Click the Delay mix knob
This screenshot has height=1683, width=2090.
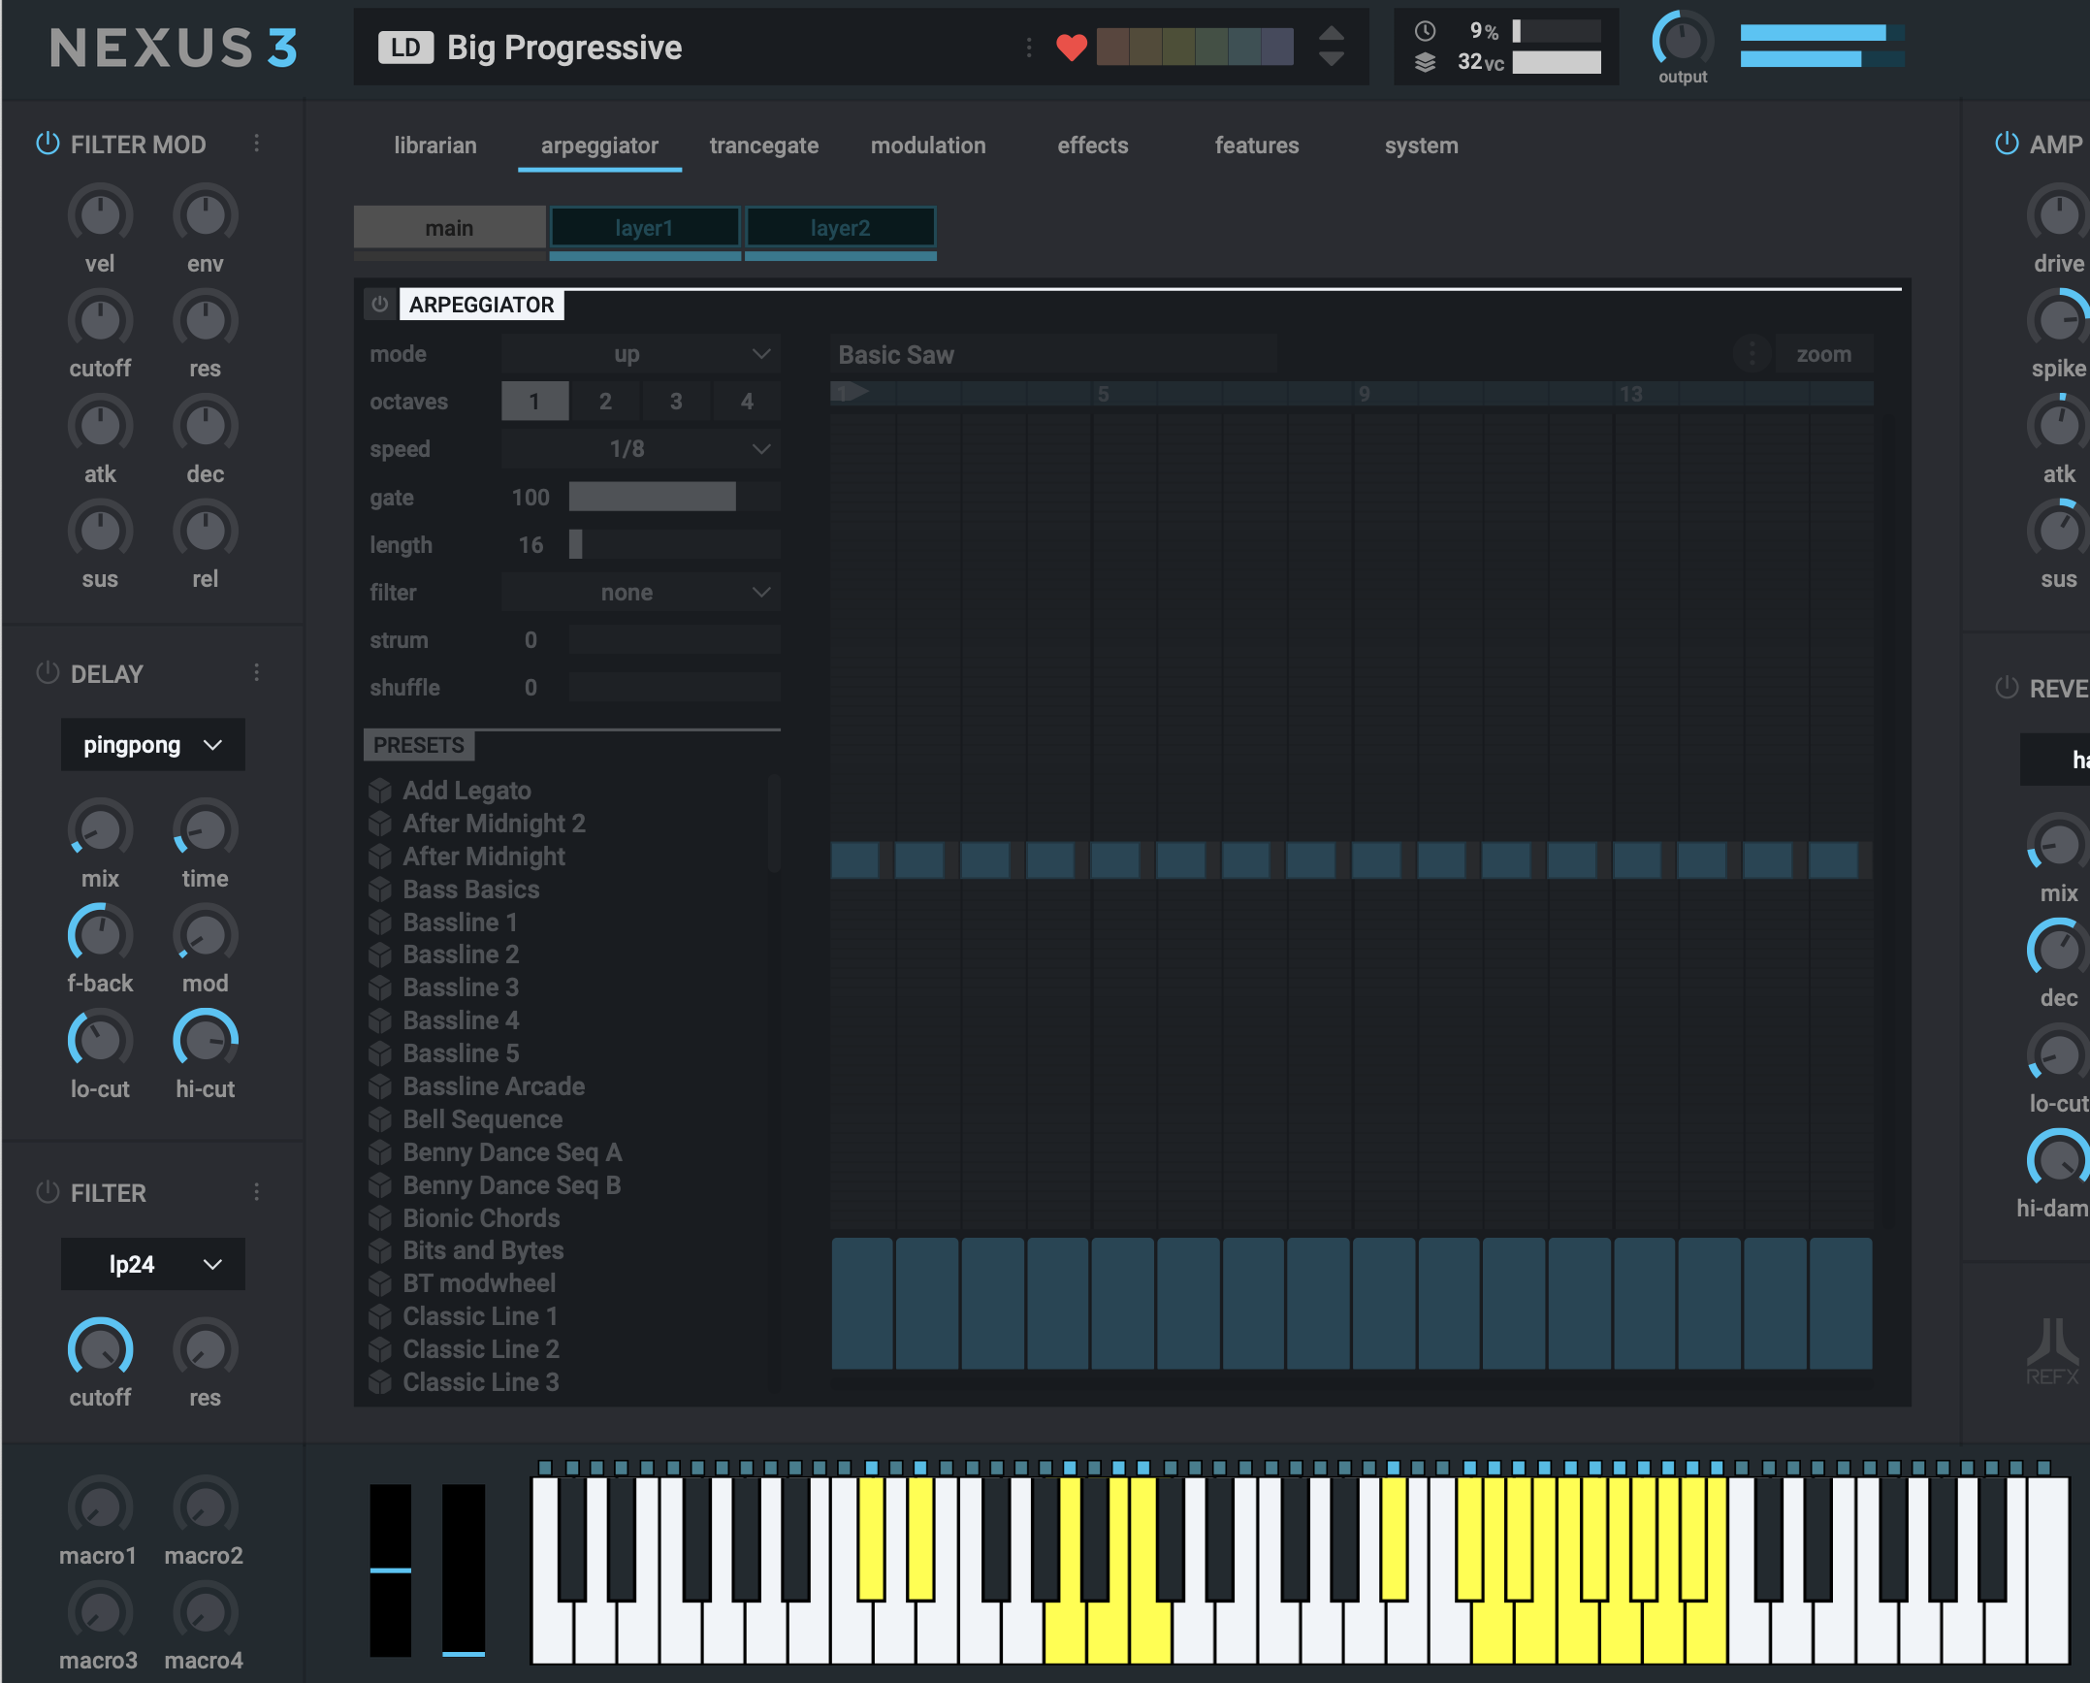(100, 829)
